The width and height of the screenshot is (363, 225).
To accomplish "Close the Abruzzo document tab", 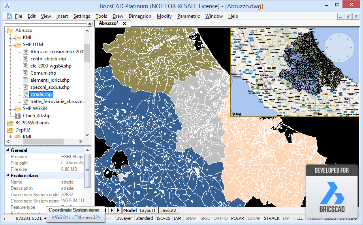I will point(124,24).
